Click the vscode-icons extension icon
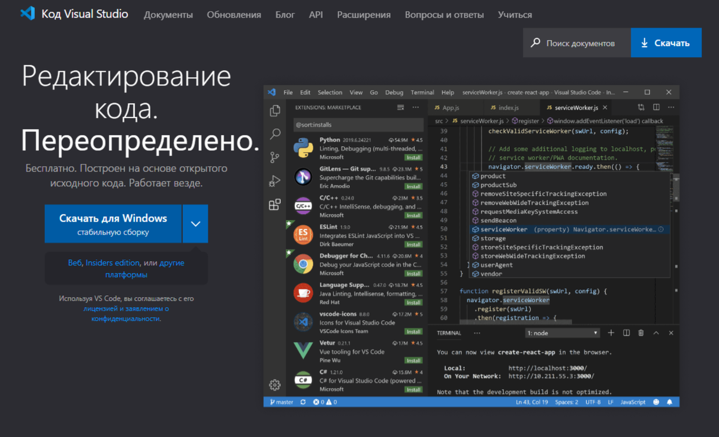The width and height of the screenshot is (719, 437). 303,322
